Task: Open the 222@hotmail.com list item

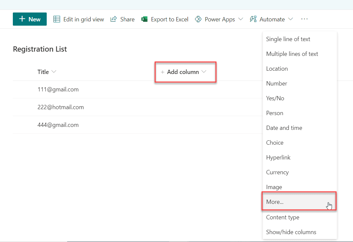Action: [x=61, y=107]
